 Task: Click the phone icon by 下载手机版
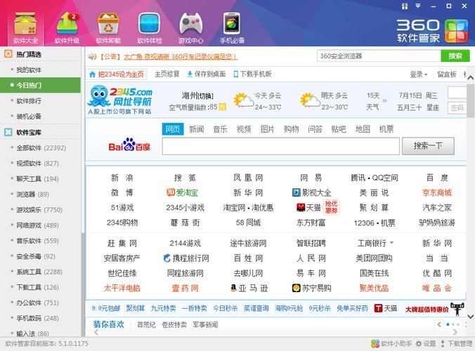click(x=235, y=74)
